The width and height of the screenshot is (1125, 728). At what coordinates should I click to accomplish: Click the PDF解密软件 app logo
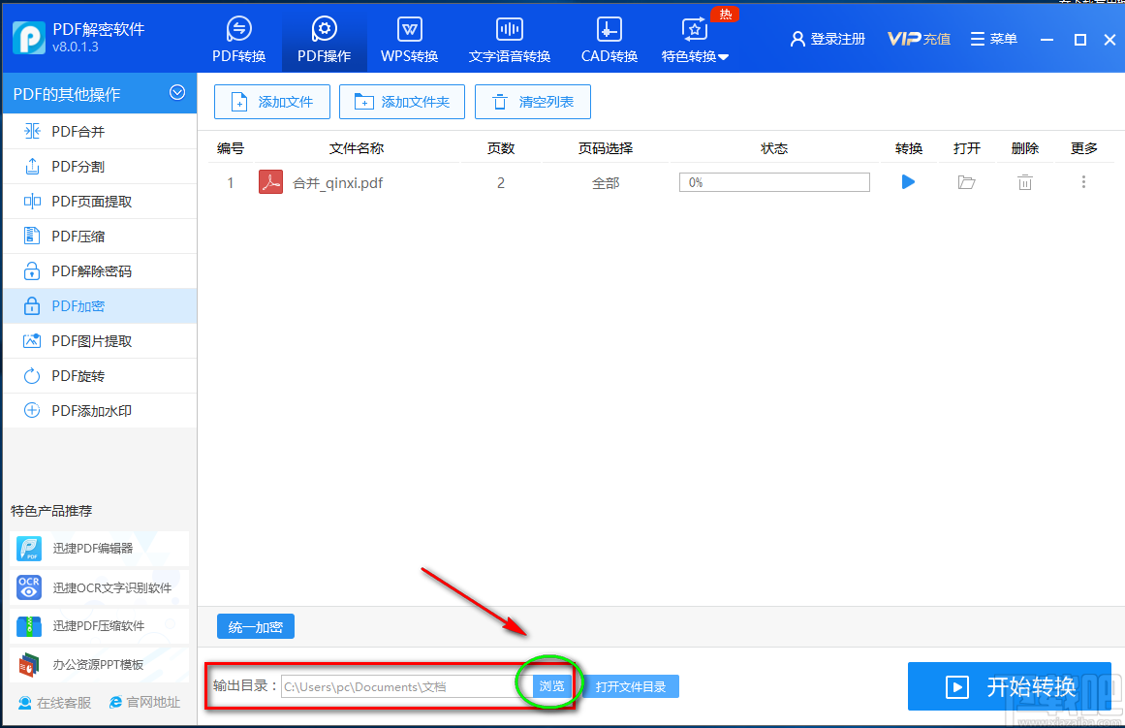tap(29, 38)
